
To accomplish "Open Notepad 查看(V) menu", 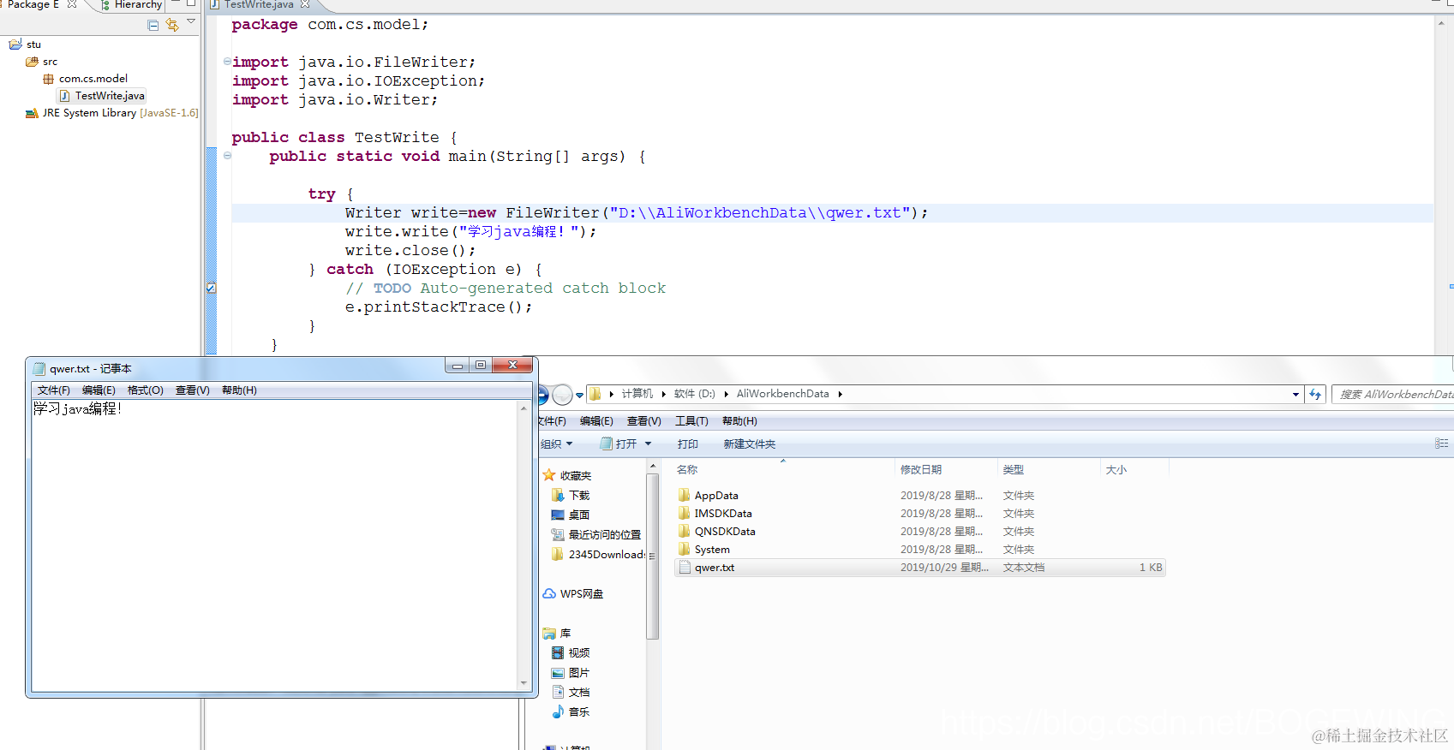I will pyautogui.click(x=192, y=390).
